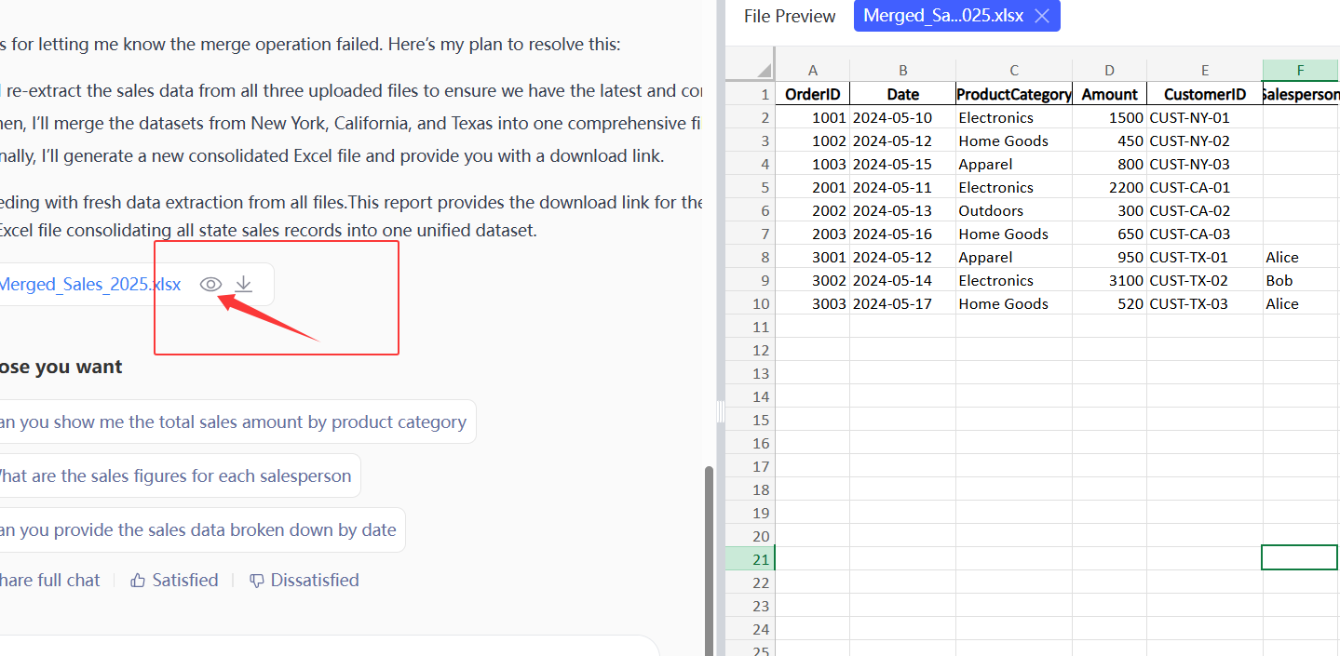Select row 21 header in spreadsheet

tap(749, 559)
